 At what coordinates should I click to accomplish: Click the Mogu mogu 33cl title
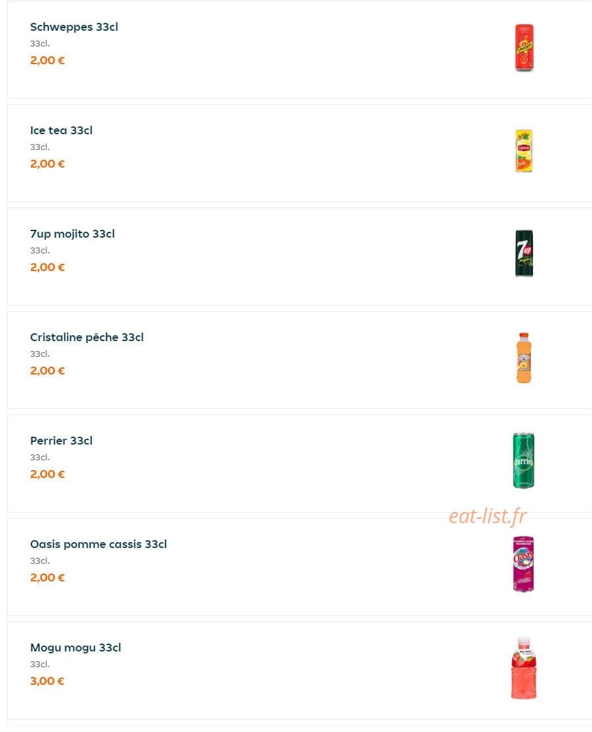click(x=75, y=648)
